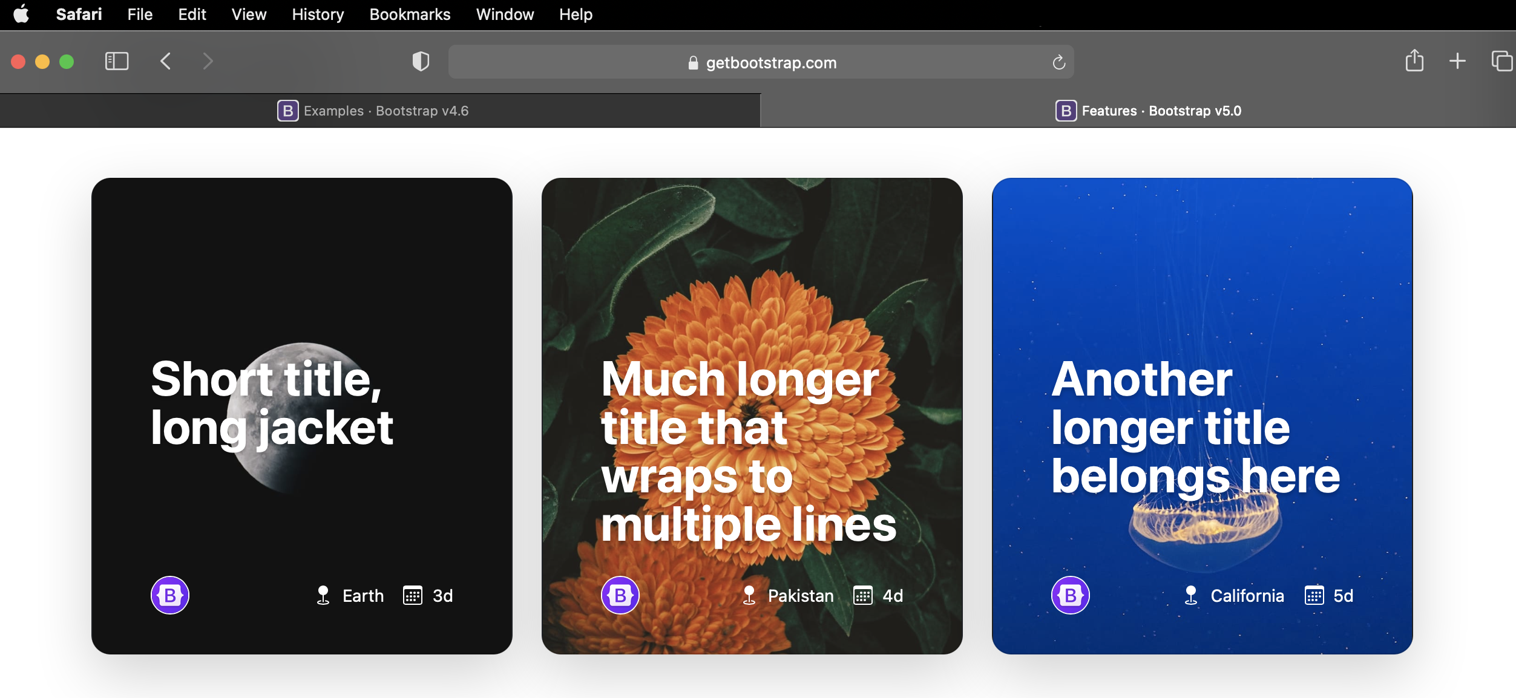Open the History menu

click(318, 14)
